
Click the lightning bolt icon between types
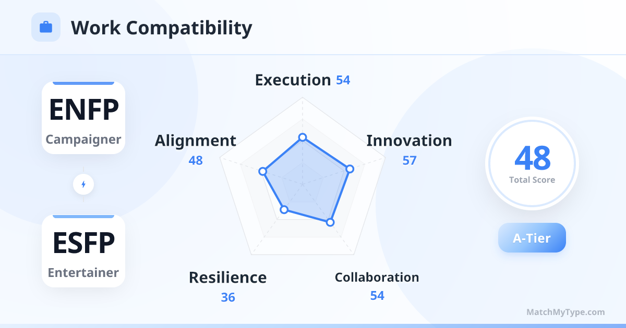click(83, 184)
